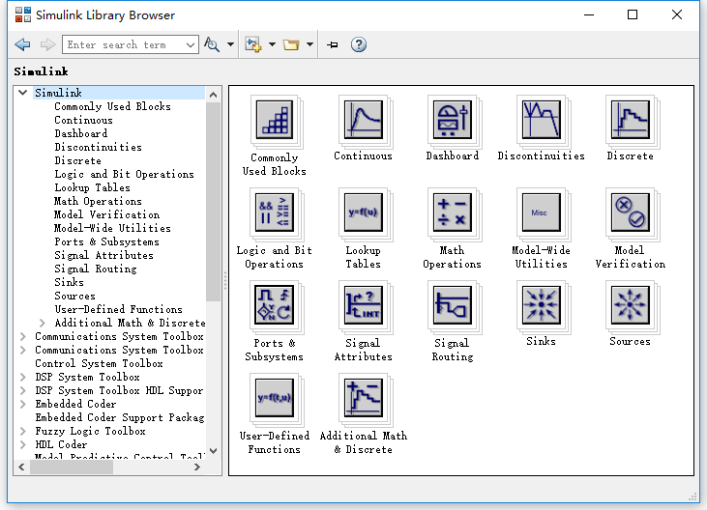Select Ports & Subsystems in the tree
The image size is (707, 510).
pos(106,241)
